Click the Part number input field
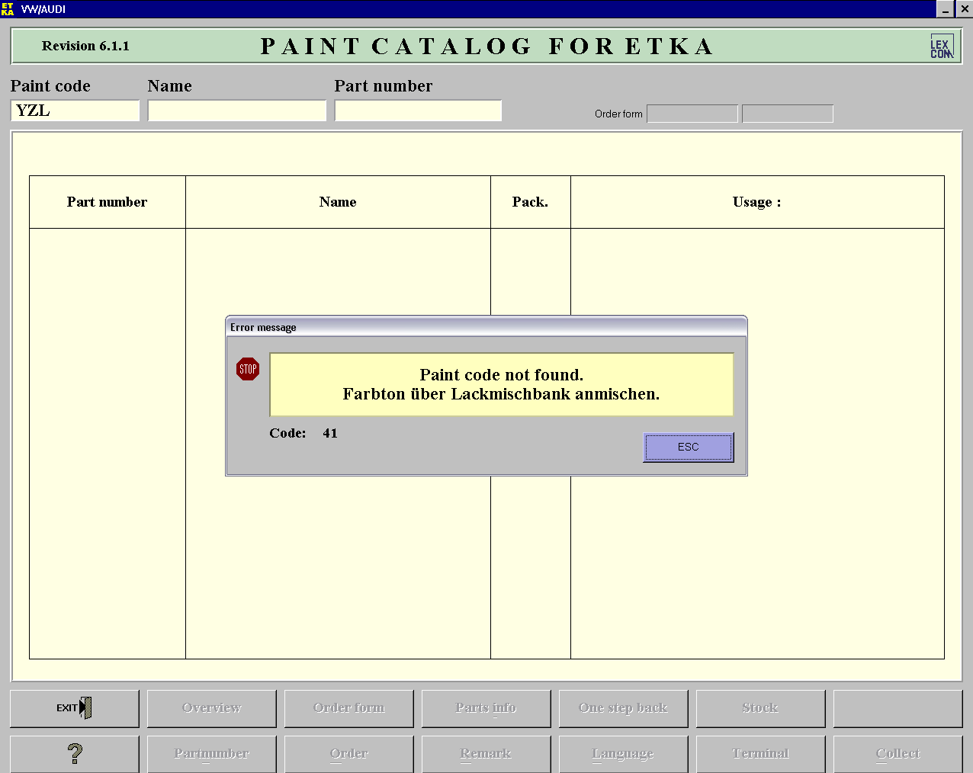The image size is (973, 773). coord(418,111)
